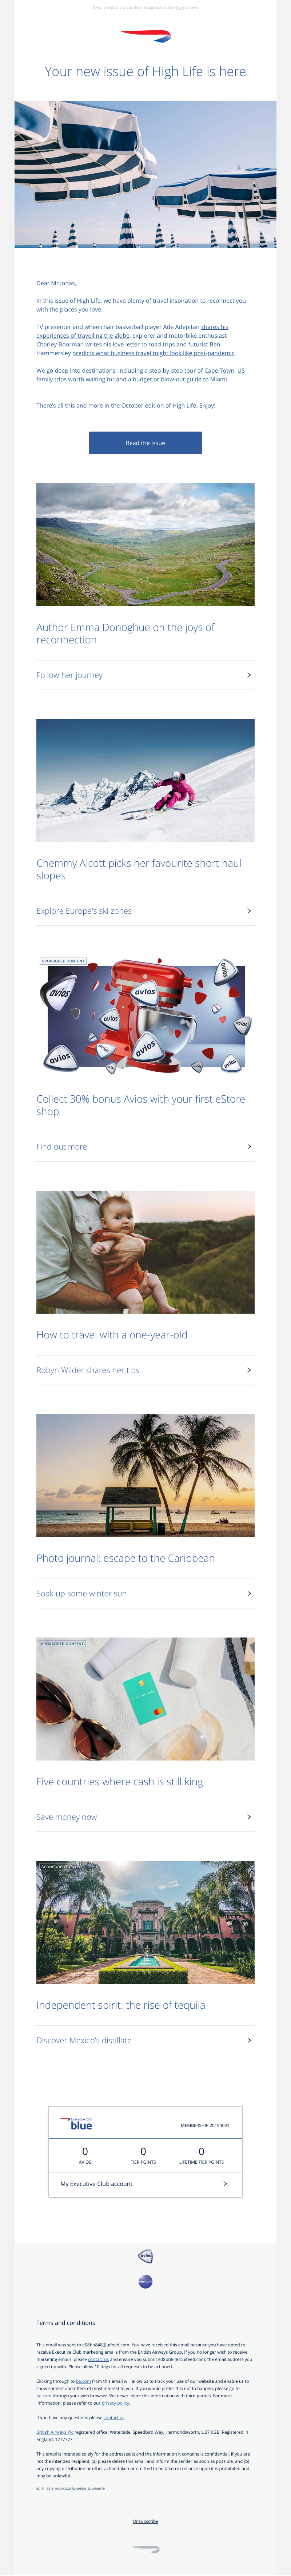Click the British Airways ribbon in footer
The image size is (291, 2576).
145,2549
